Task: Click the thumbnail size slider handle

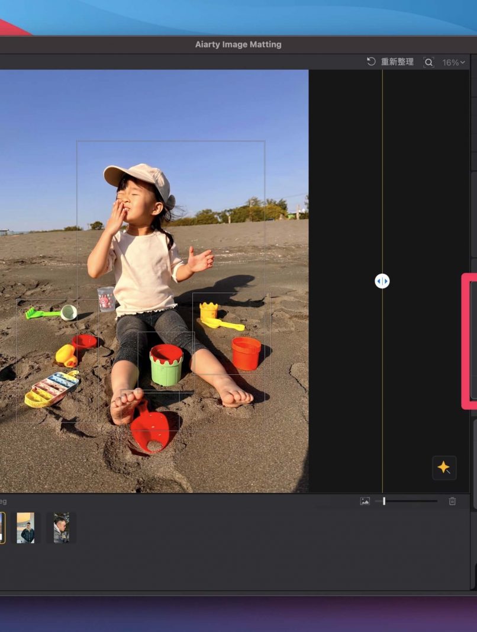Action: (384, 501)
